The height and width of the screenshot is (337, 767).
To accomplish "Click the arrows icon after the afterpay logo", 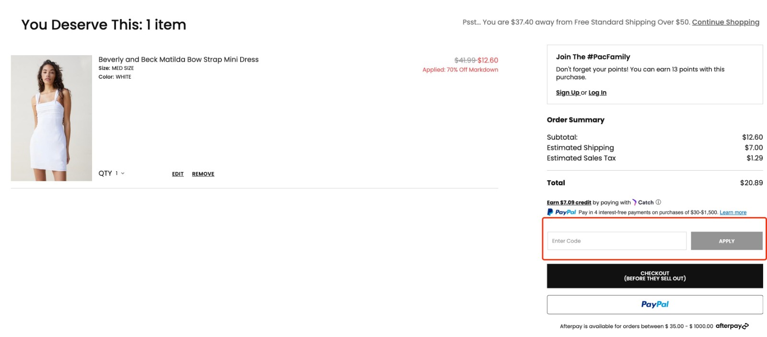I will [x=745, y=326].
